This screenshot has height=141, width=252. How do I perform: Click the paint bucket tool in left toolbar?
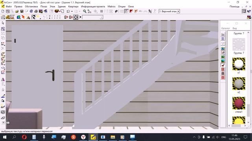tap(3, 101)
